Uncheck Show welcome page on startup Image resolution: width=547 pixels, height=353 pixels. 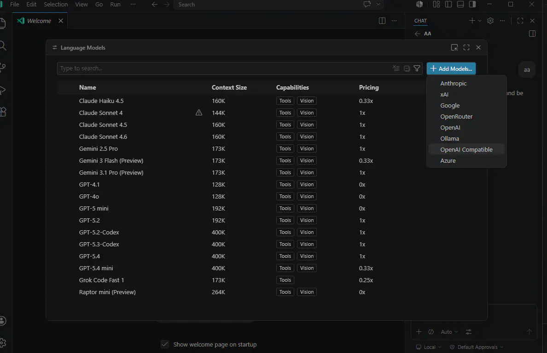165,344
